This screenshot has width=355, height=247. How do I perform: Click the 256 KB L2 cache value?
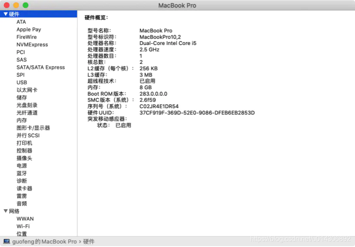coord(148,69)
